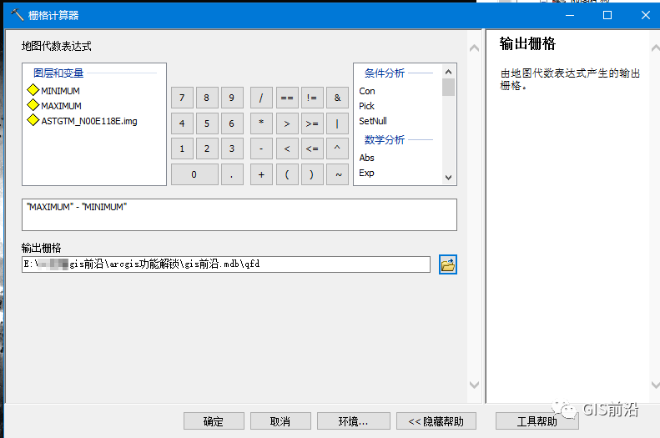Click main panel scroll up arrow
This screenshot has height=438, width=660.
[x=474, y=48]
